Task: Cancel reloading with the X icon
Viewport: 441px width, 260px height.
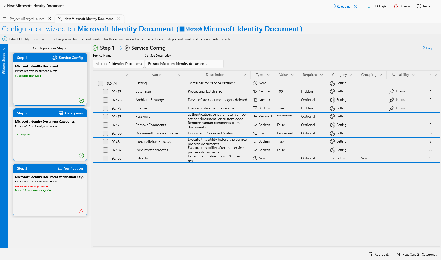Action: click(355, 7)
